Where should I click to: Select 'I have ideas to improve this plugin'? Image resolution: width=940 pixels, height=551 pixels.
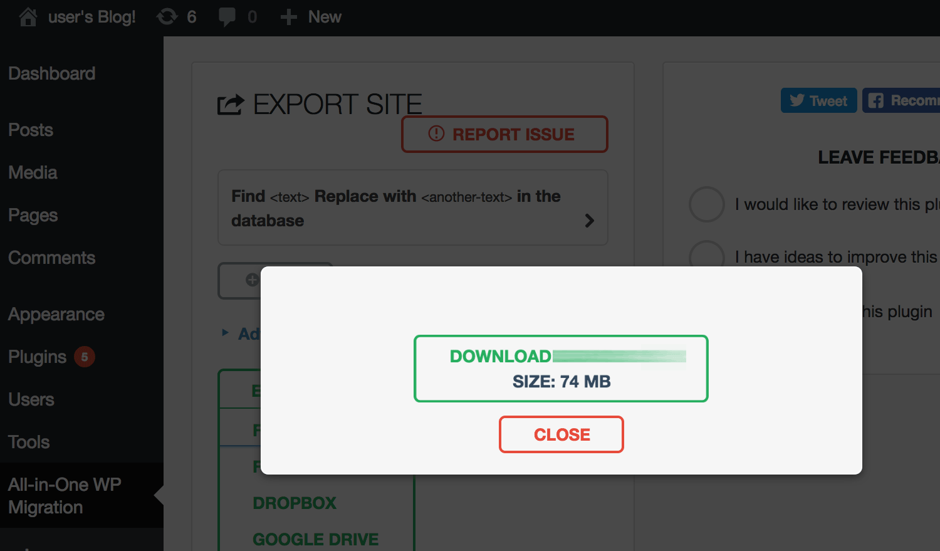707,256
